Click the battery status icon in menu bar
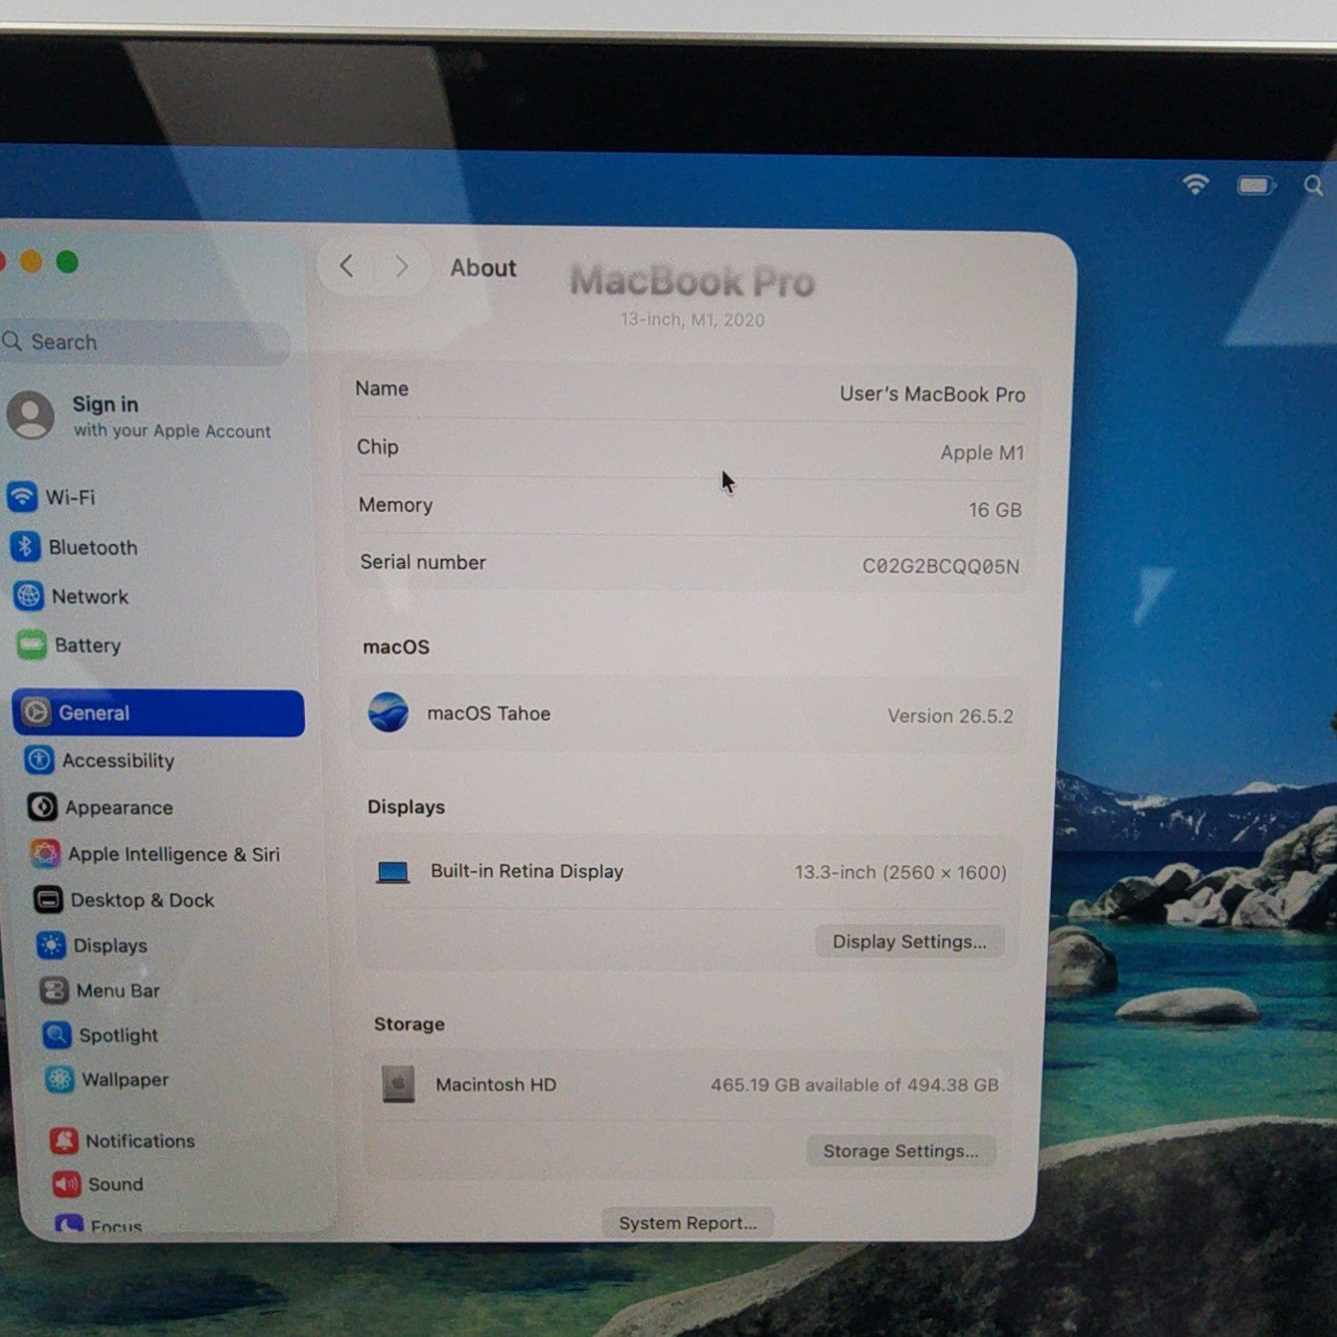Viewport: 1337px width, 1337px height. [x=1256, y=185]
